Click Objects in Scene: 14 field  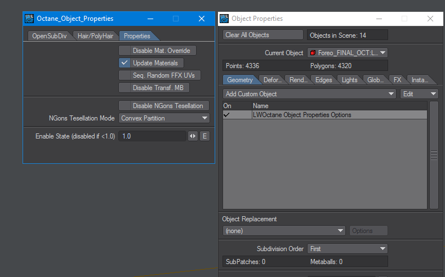[348, 35]
